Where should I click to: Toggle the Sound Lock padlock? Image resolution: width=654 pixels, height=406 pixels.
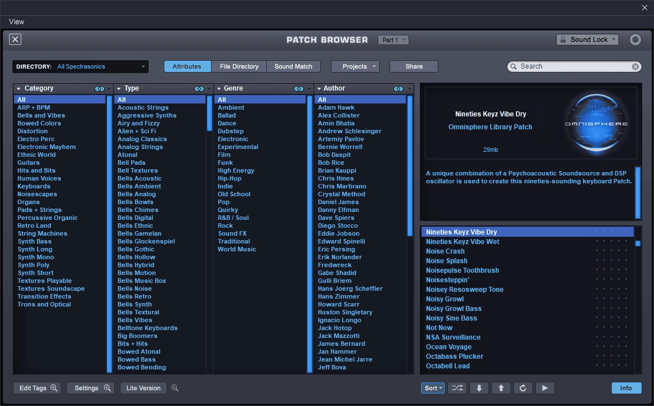[563, 39]
